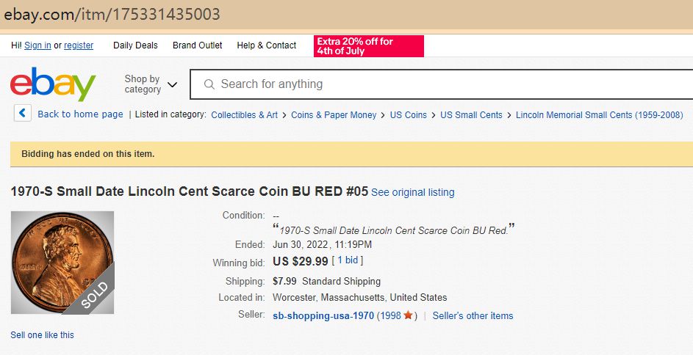View the 1 bid history link
The height and width of the screenshot is (355, 693).
(x=350, y=260)
